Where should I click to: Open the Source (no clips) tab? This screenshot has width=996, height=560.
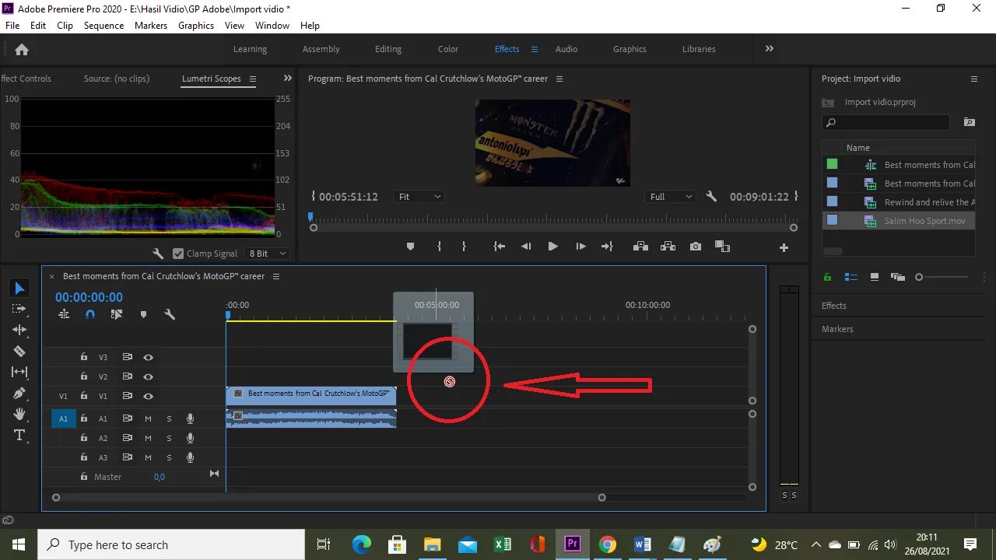[117, 79]
